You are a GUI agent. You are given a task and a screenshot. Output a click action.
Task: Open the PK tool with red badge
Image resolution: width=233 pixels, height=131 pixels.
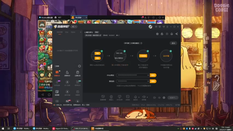[68, 101]
